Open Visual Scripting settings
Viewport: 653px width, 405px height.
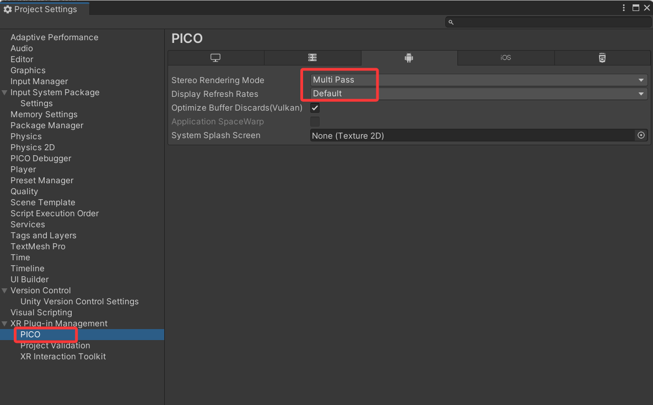[41, 312]
